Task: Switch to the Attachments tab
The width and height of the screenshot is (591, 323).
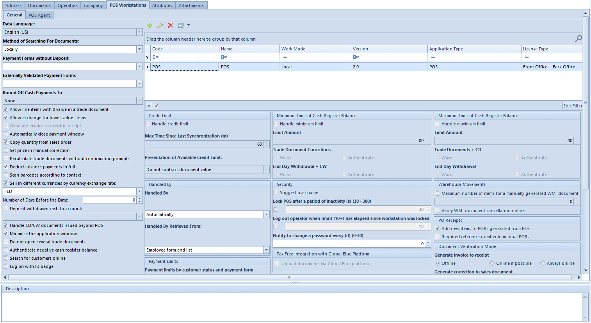Action: (191, 5)
